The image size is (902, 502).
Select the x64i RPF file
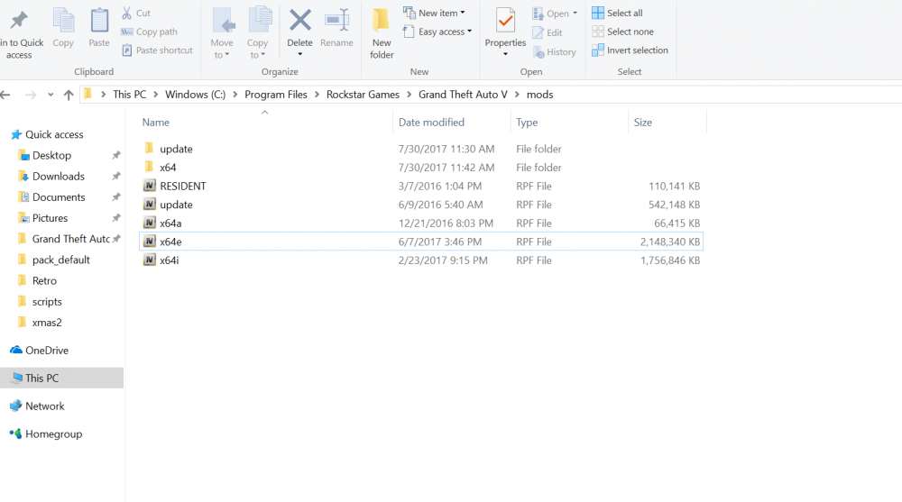pyautogui.click(x=421, y=260)
